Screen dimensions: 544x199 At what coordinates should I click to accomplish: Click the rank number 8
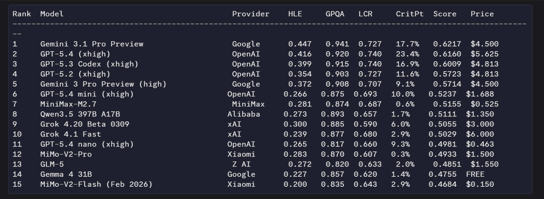(x=15, y=114)
